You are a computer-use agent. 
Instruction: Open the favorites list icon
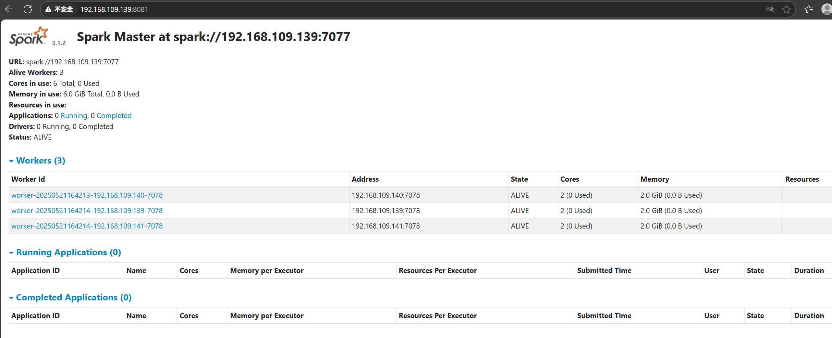click(809, 9)
